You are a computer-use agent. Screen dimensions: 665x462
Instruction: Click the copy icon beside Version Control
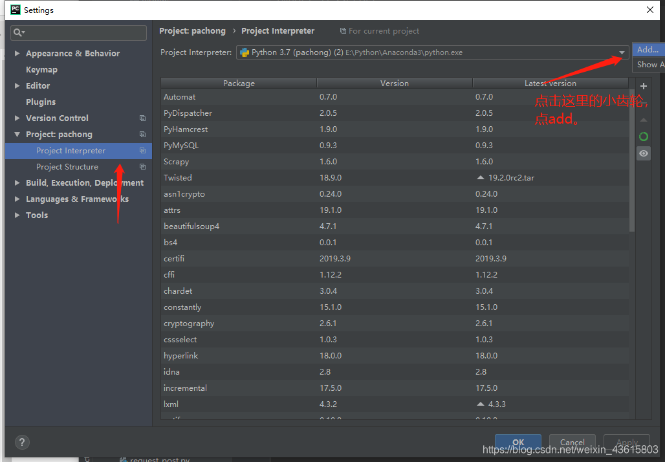click(142, 118)
